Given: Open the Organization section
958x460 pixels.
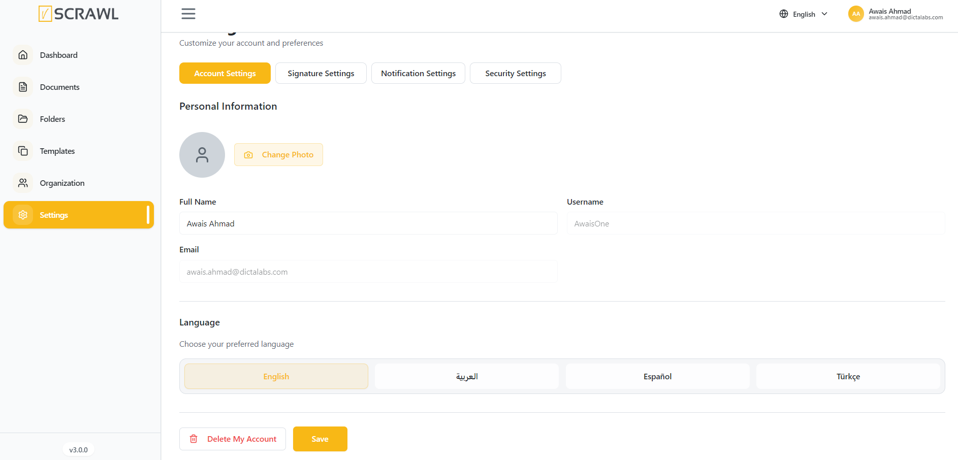Looking at the screenshot, I should [x=79, y=183].
